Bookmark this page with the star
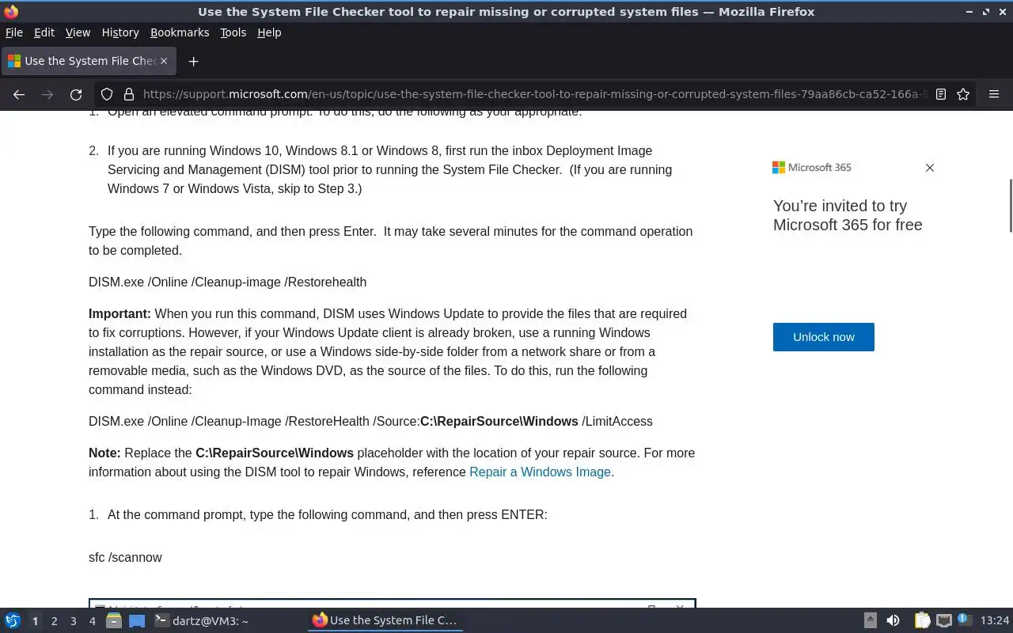Screen dimensions: 1013x633 click(963, 94)
